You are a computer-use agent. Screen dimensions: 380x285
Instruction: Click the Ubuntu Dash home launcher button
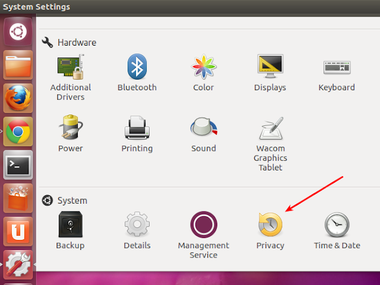pos(18,31)
